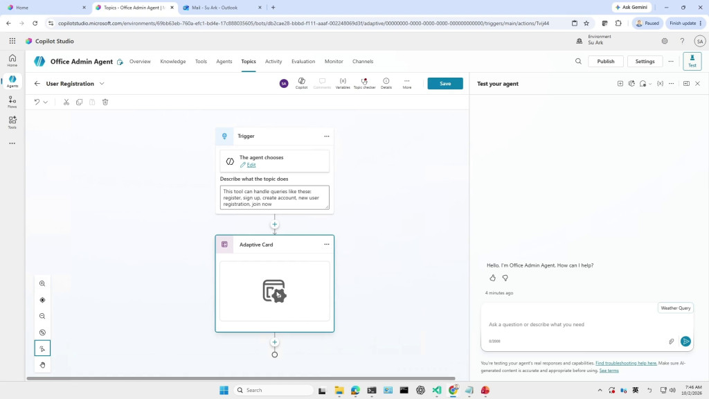Screen dimensions: 709x399
Task: Expand the test panel tracking mode dropdown
Action: point(650,84)
